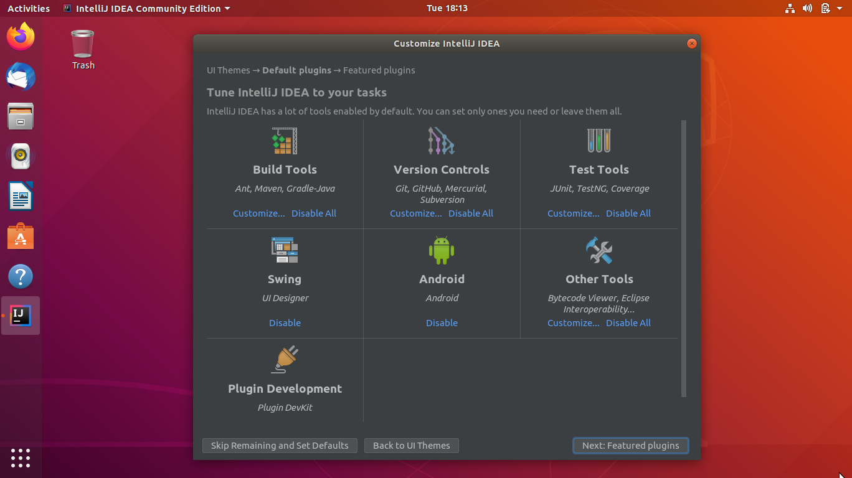Expand the system menu arrow

840,8
